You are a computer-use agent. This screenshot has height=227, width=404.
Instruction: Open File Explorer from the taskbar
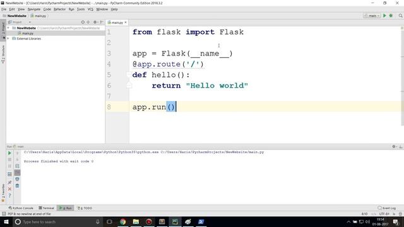pyautogui.click(x=136, y=221)
